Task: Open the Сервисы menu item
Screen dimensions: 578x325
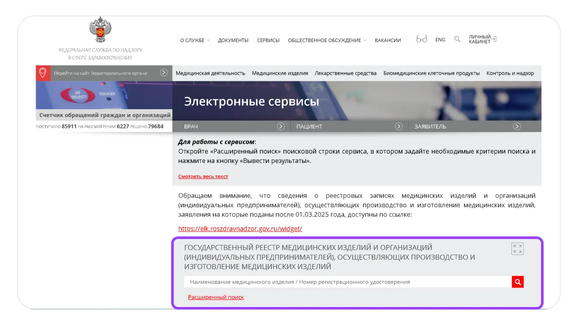Action: coord(268,40)
